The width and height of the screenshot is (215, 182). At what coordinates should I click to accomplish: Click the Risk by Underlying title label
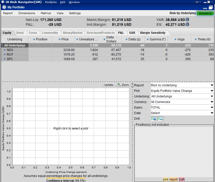(182, 13)
